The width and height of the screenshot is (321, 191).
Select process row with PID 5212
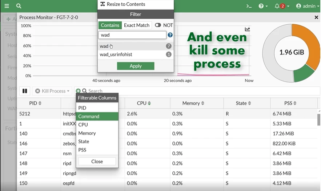tap(167, 114)
